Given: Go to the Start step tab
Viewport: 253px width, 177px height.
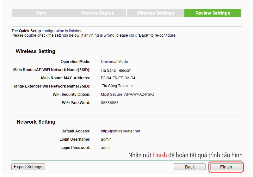Looking at the screenshot, I should click(40, 13).
